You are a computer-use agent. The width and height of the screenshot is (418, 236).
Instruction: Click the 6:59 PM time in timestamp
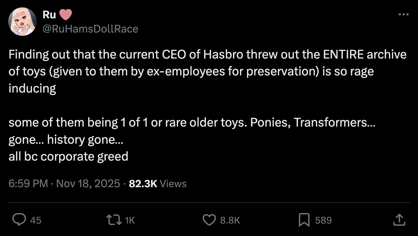[x=28, y=183]
